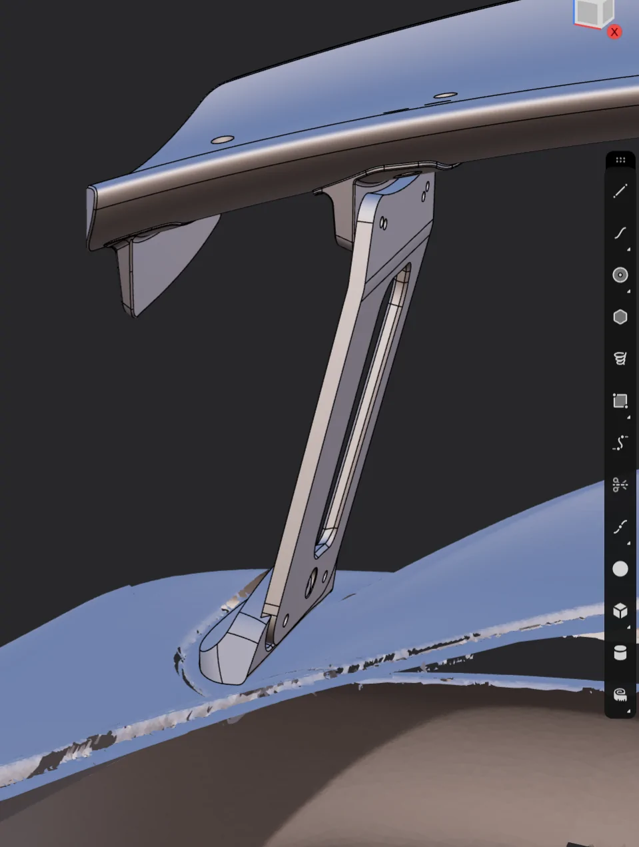Viewport: 639px width, 847px height.
Task: Select the tape measure tool
Action: [620, 694]
